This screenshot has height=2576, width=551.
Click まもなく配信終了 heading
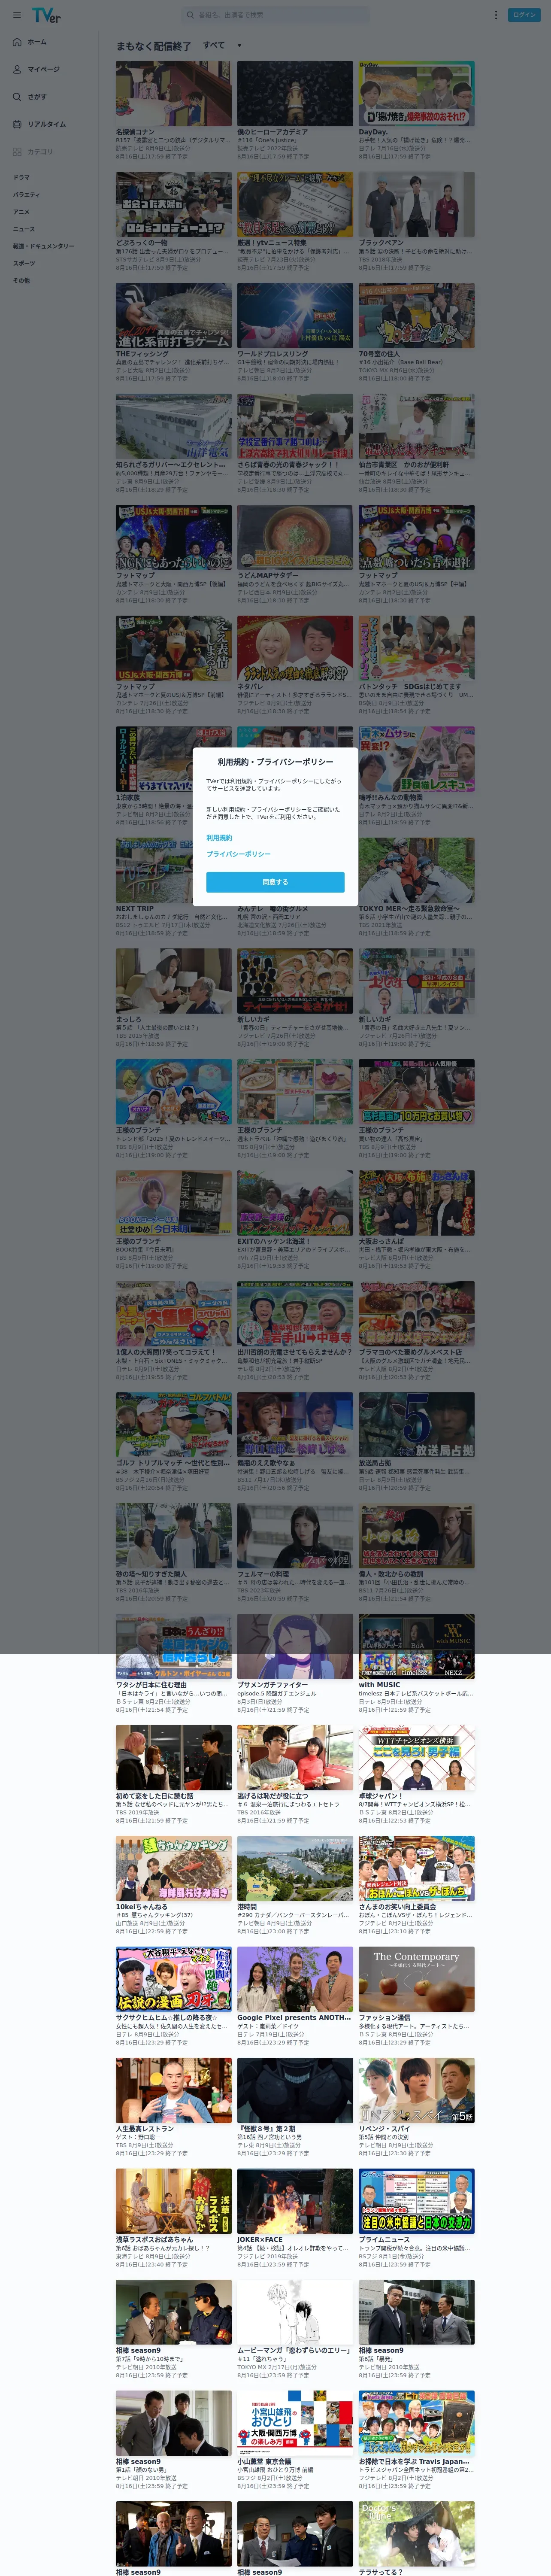[x=153, y=46]
